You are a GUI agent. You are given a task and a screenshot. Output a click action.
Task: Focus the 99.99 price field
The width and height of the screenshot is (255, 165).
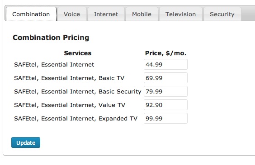point(165,118)
